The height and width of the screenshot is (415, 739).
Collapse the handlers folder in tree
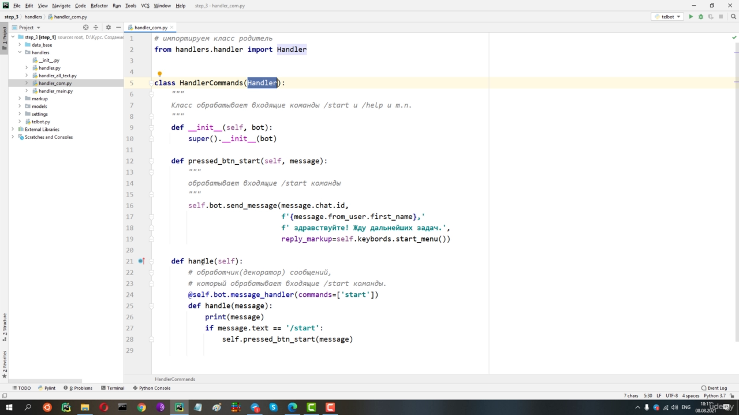click(20, 52)
